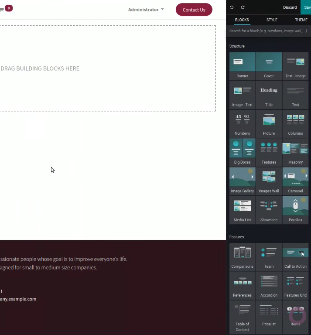
Task: Click the 'Features' section heading
Action: [x=236, y=237]
